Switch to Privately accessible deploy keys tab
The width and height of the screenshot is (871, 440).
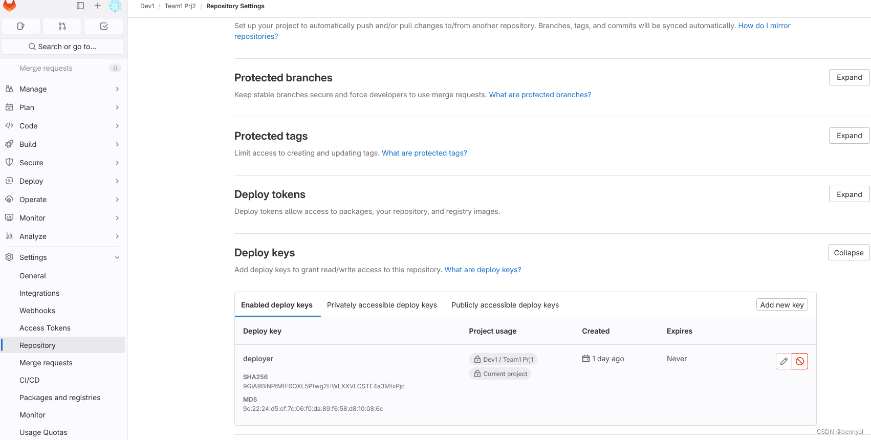[382, 305]
